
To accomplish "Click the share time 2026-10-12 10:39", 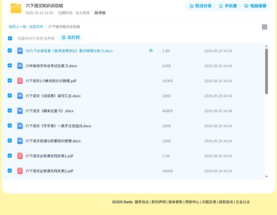I will pyautogui.click(x=39, y=13).
